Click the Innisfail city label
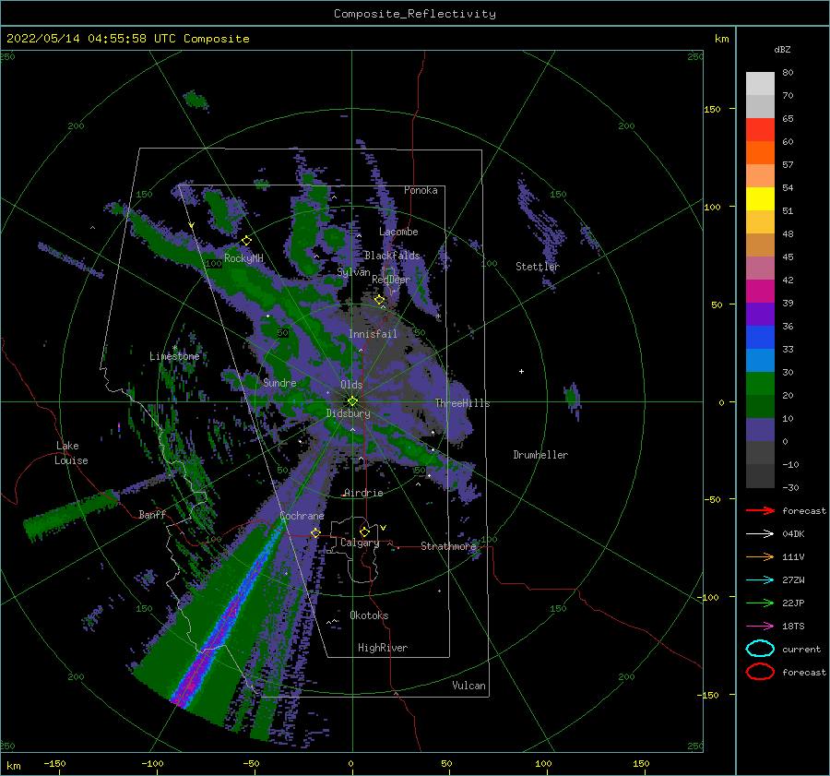830x776 pixels. click(x=373, y=334)
